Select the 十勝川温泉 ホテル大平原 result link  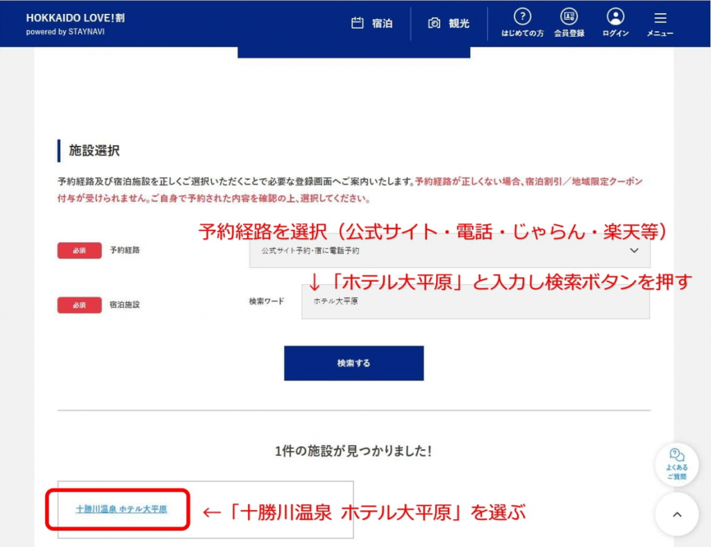[121, 510]
